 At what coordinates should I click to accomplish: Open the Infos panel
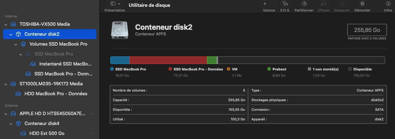tap(388, 4)
